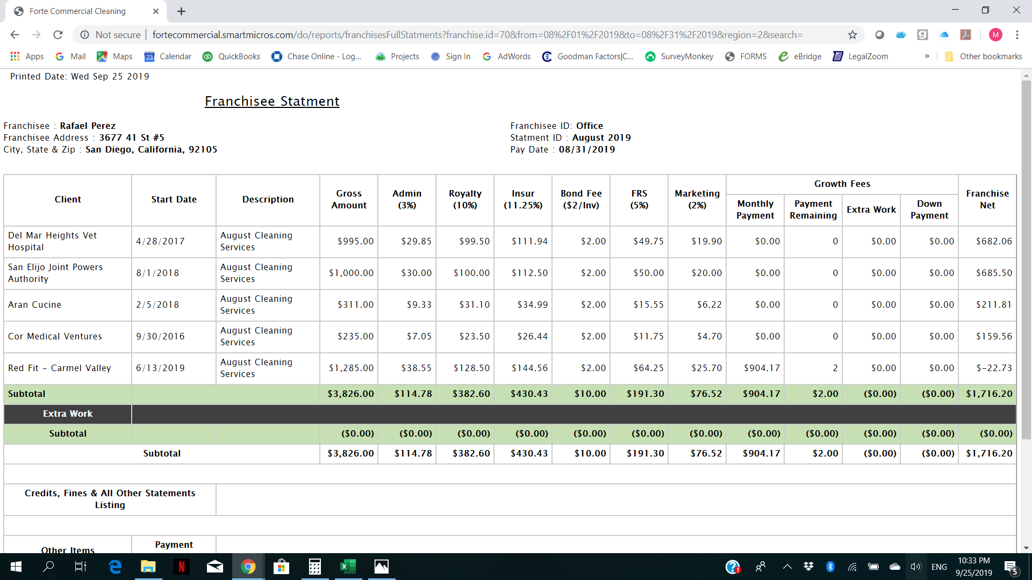The height and width of the screenshot is (580, 1032).
Task: Open Chase Online bookmark
Action: click(x=317, y=56)
